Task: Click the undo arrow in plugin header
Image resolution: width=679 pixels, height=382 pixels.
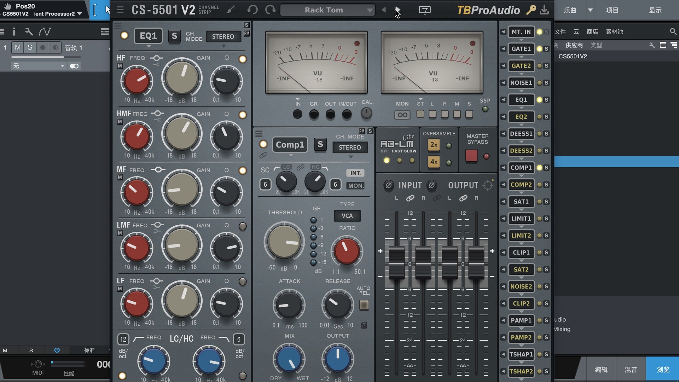Action: 253,10
